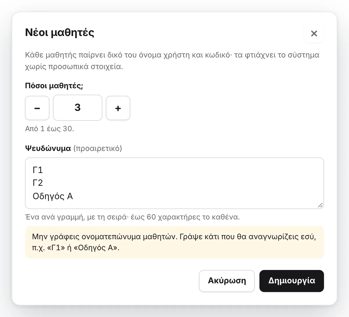Click into the Ψευδώνυμα text area
The height and width of the screenshot is (317, 349).
click(x=174, y=183)
